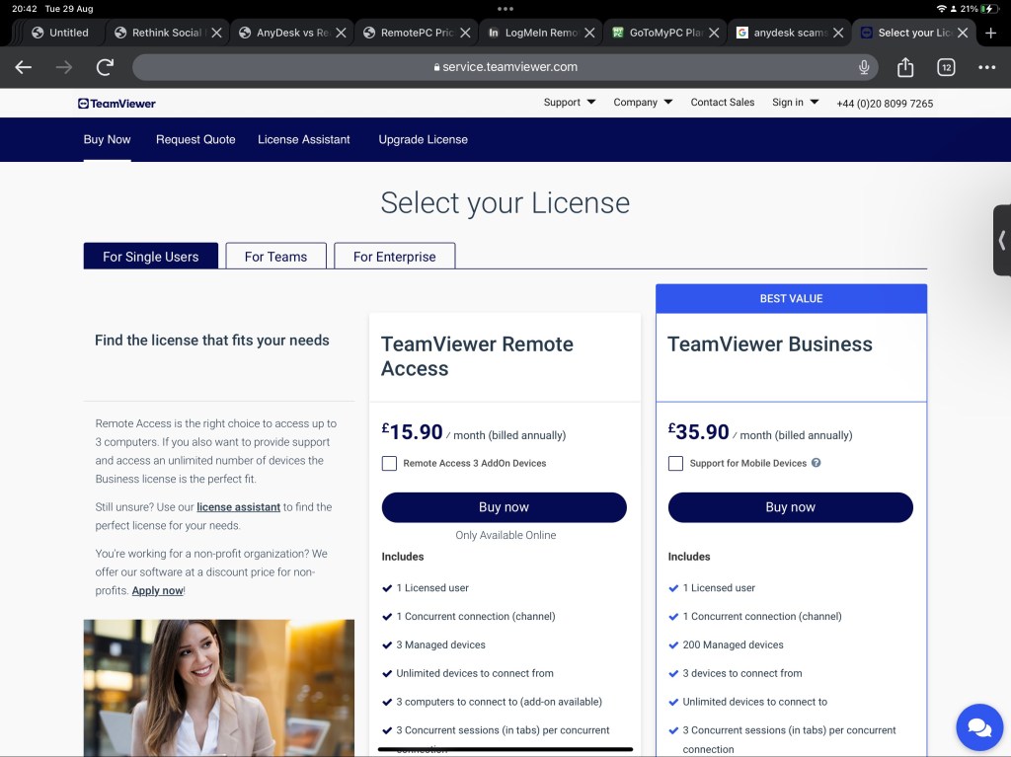The width and height of the screenshot is (1011, 757).
Task: Tap the multitasking three dots at top
Action: [x=505, y=9]
